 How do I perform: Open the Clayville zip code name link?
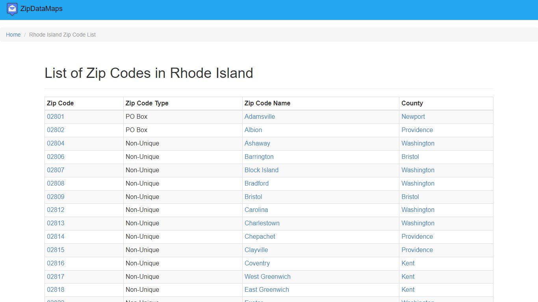[x=256, y=250]
